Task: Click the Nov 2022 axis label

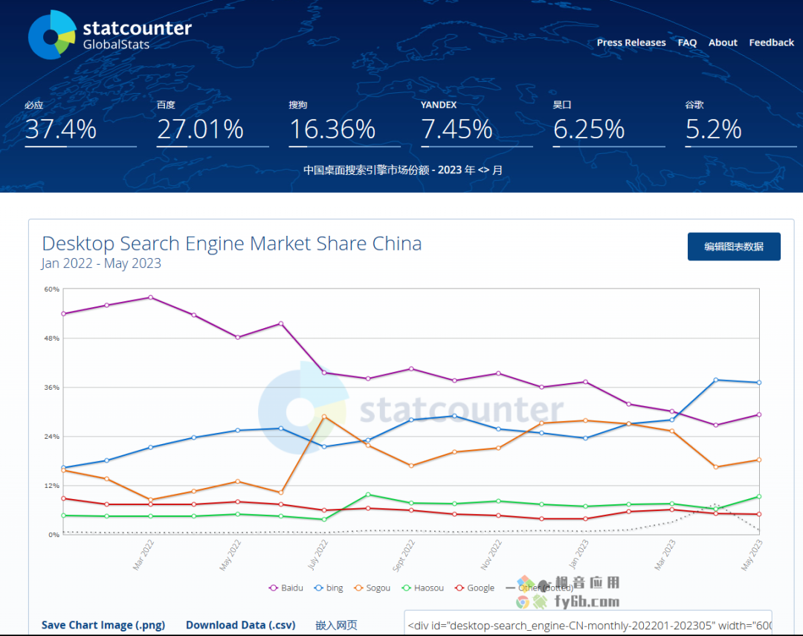Action: (491, 554)
